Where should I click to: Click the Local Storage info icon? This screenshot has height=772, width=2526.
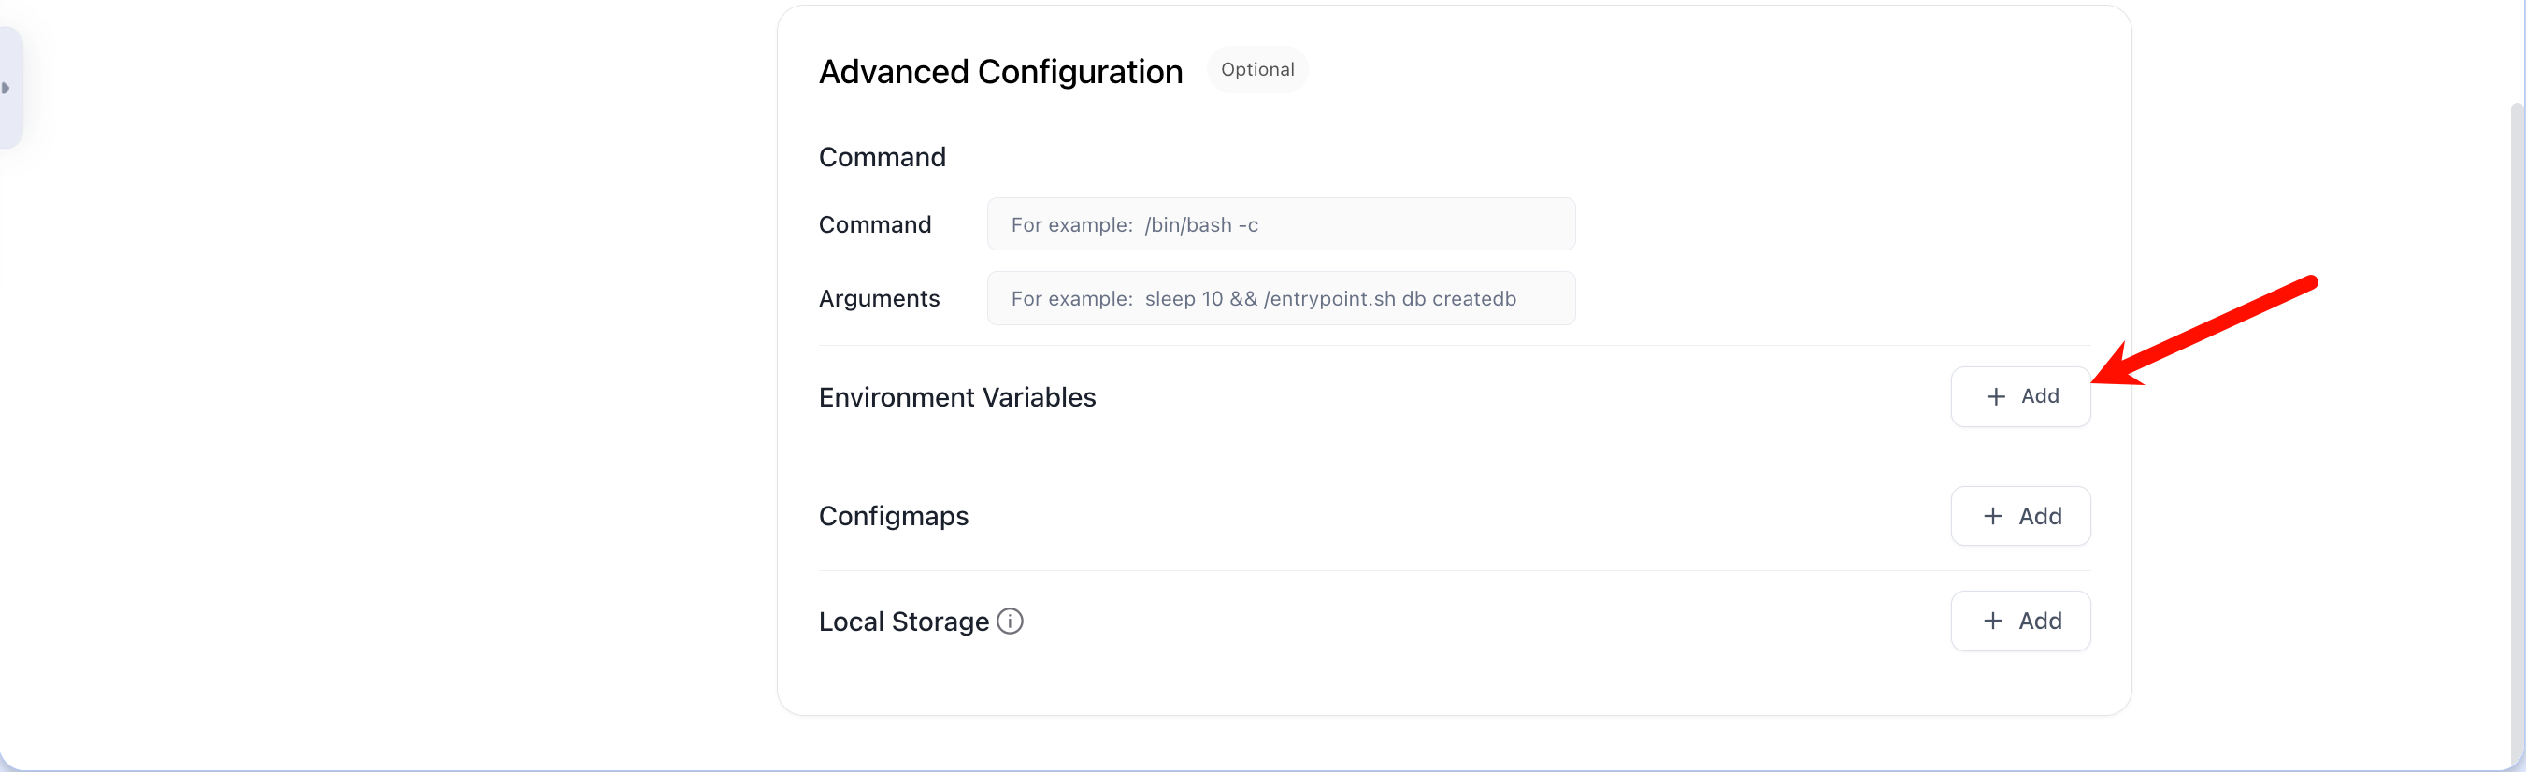(x=1009, y=621)
